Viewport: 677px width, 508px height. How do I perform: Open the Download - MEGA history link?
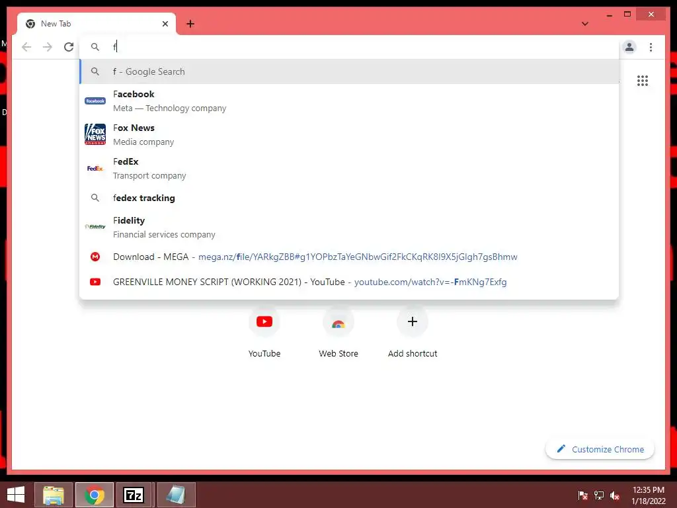click(349, 257)
